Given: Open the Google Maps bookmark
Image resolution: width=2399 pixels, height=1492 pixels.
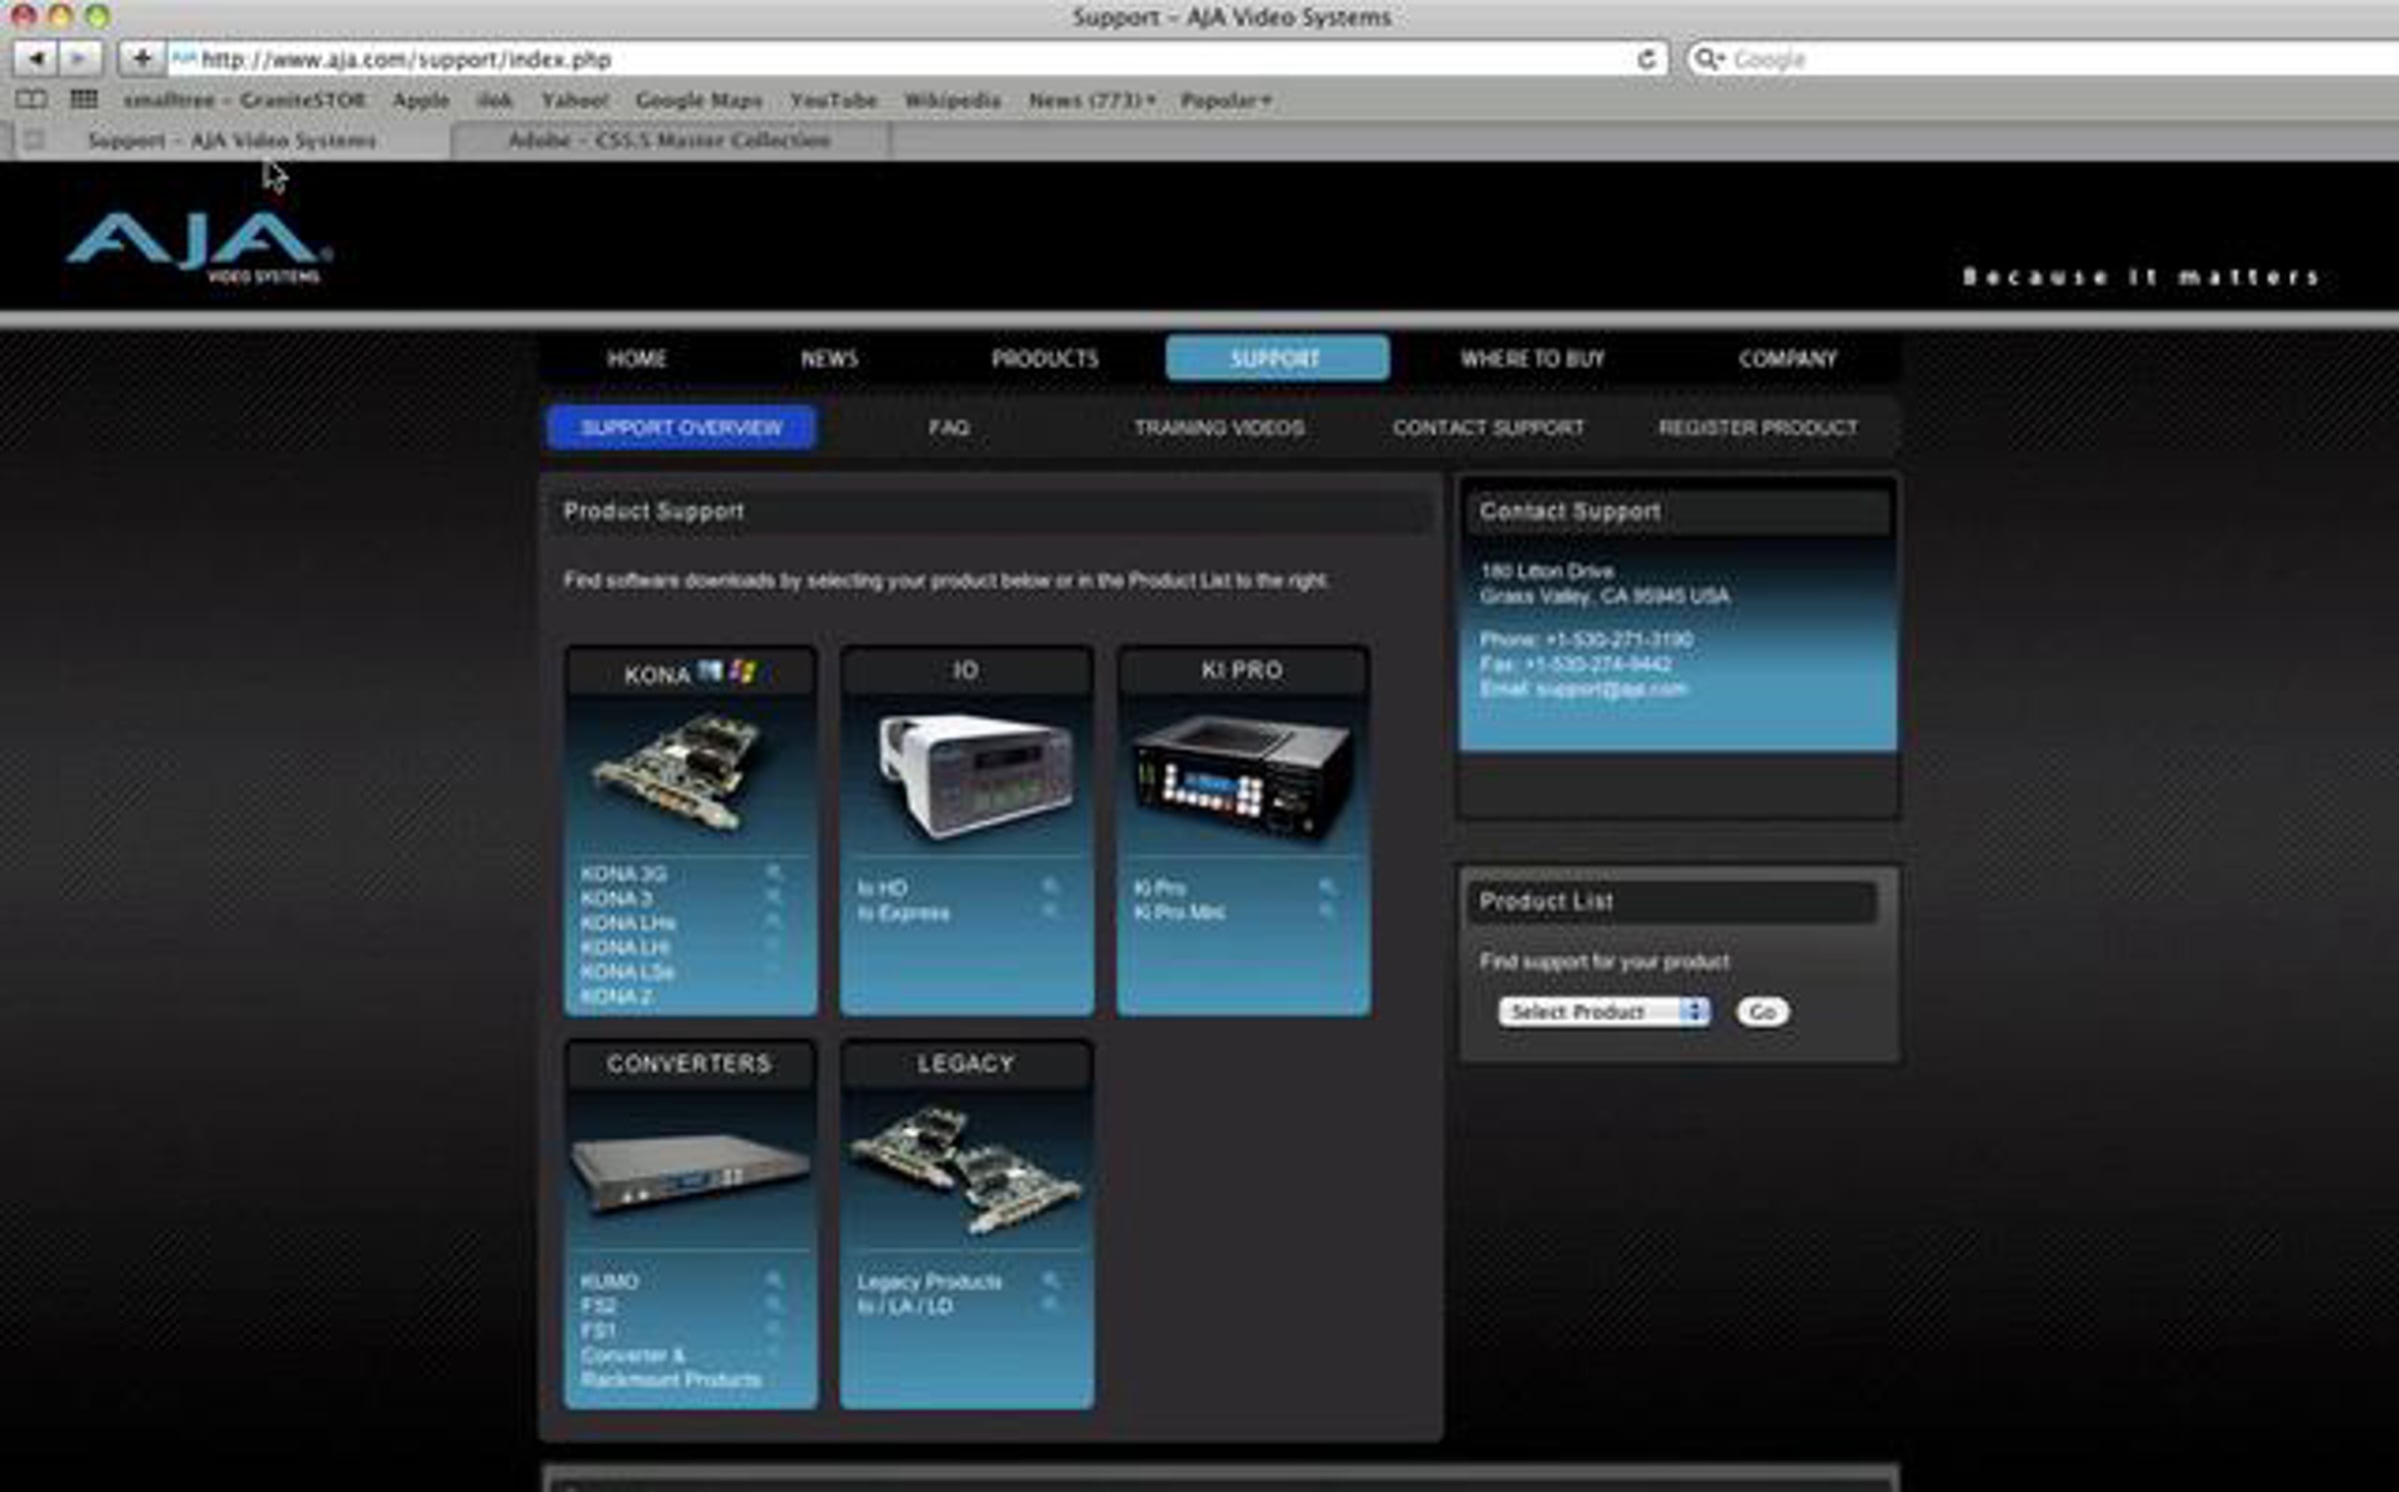Looking at the screenshot, I should (699, 100).
